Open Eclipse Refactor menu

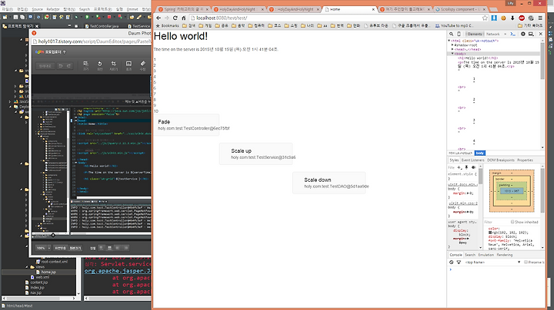53,9
